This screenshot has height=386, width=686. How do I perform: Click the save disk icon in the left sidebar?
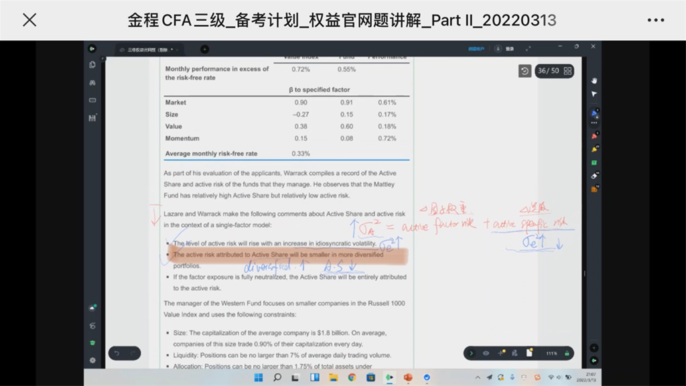click(92, 118)
